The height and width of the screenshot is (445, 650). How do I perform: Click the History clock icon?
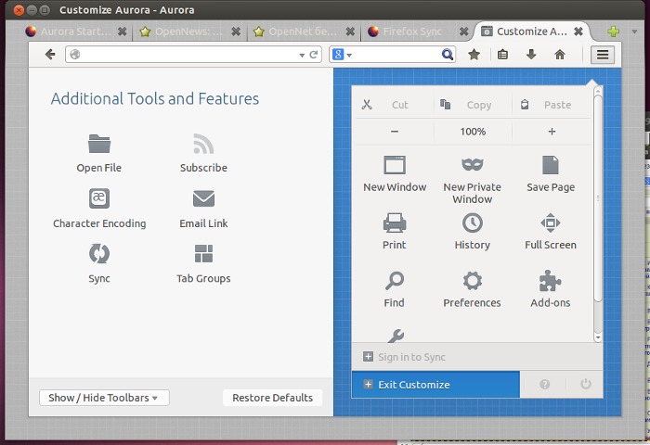point(472,222)
